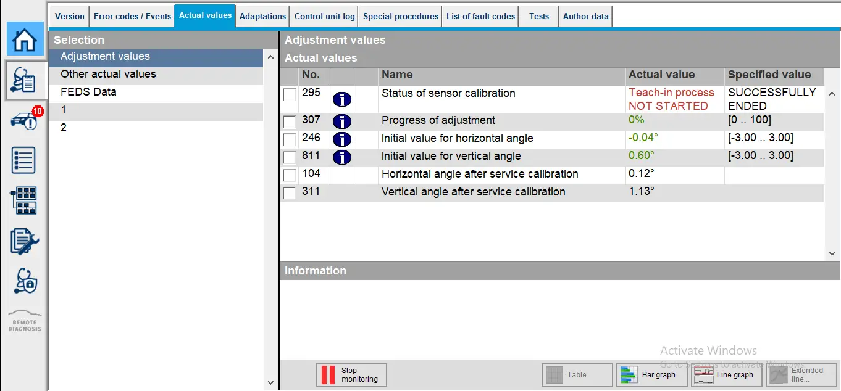Show info for Status of sensor calibration
Screen dimensions: 841x391
point(341,99)
